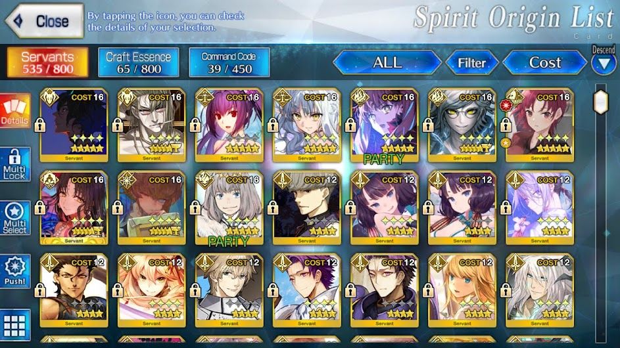Open the Cost sort dropdown
This screenshot has height=348, width=620.
click(x=544, y=62)
